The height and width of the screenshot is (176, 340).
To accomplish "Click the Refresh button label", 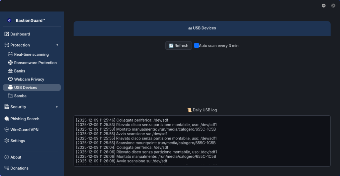I will 181,46.
